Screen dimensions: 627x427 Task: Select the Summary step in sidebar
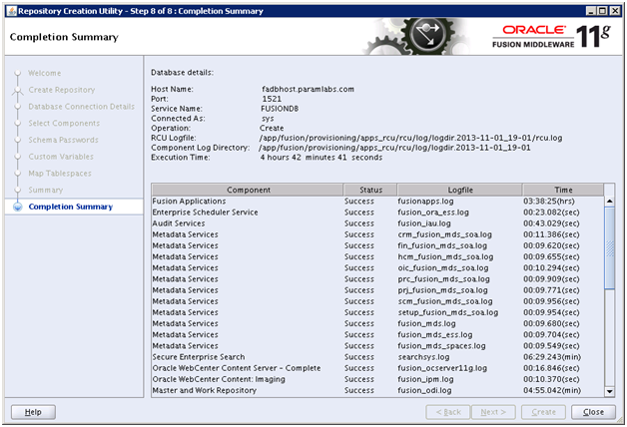[46, 191]
